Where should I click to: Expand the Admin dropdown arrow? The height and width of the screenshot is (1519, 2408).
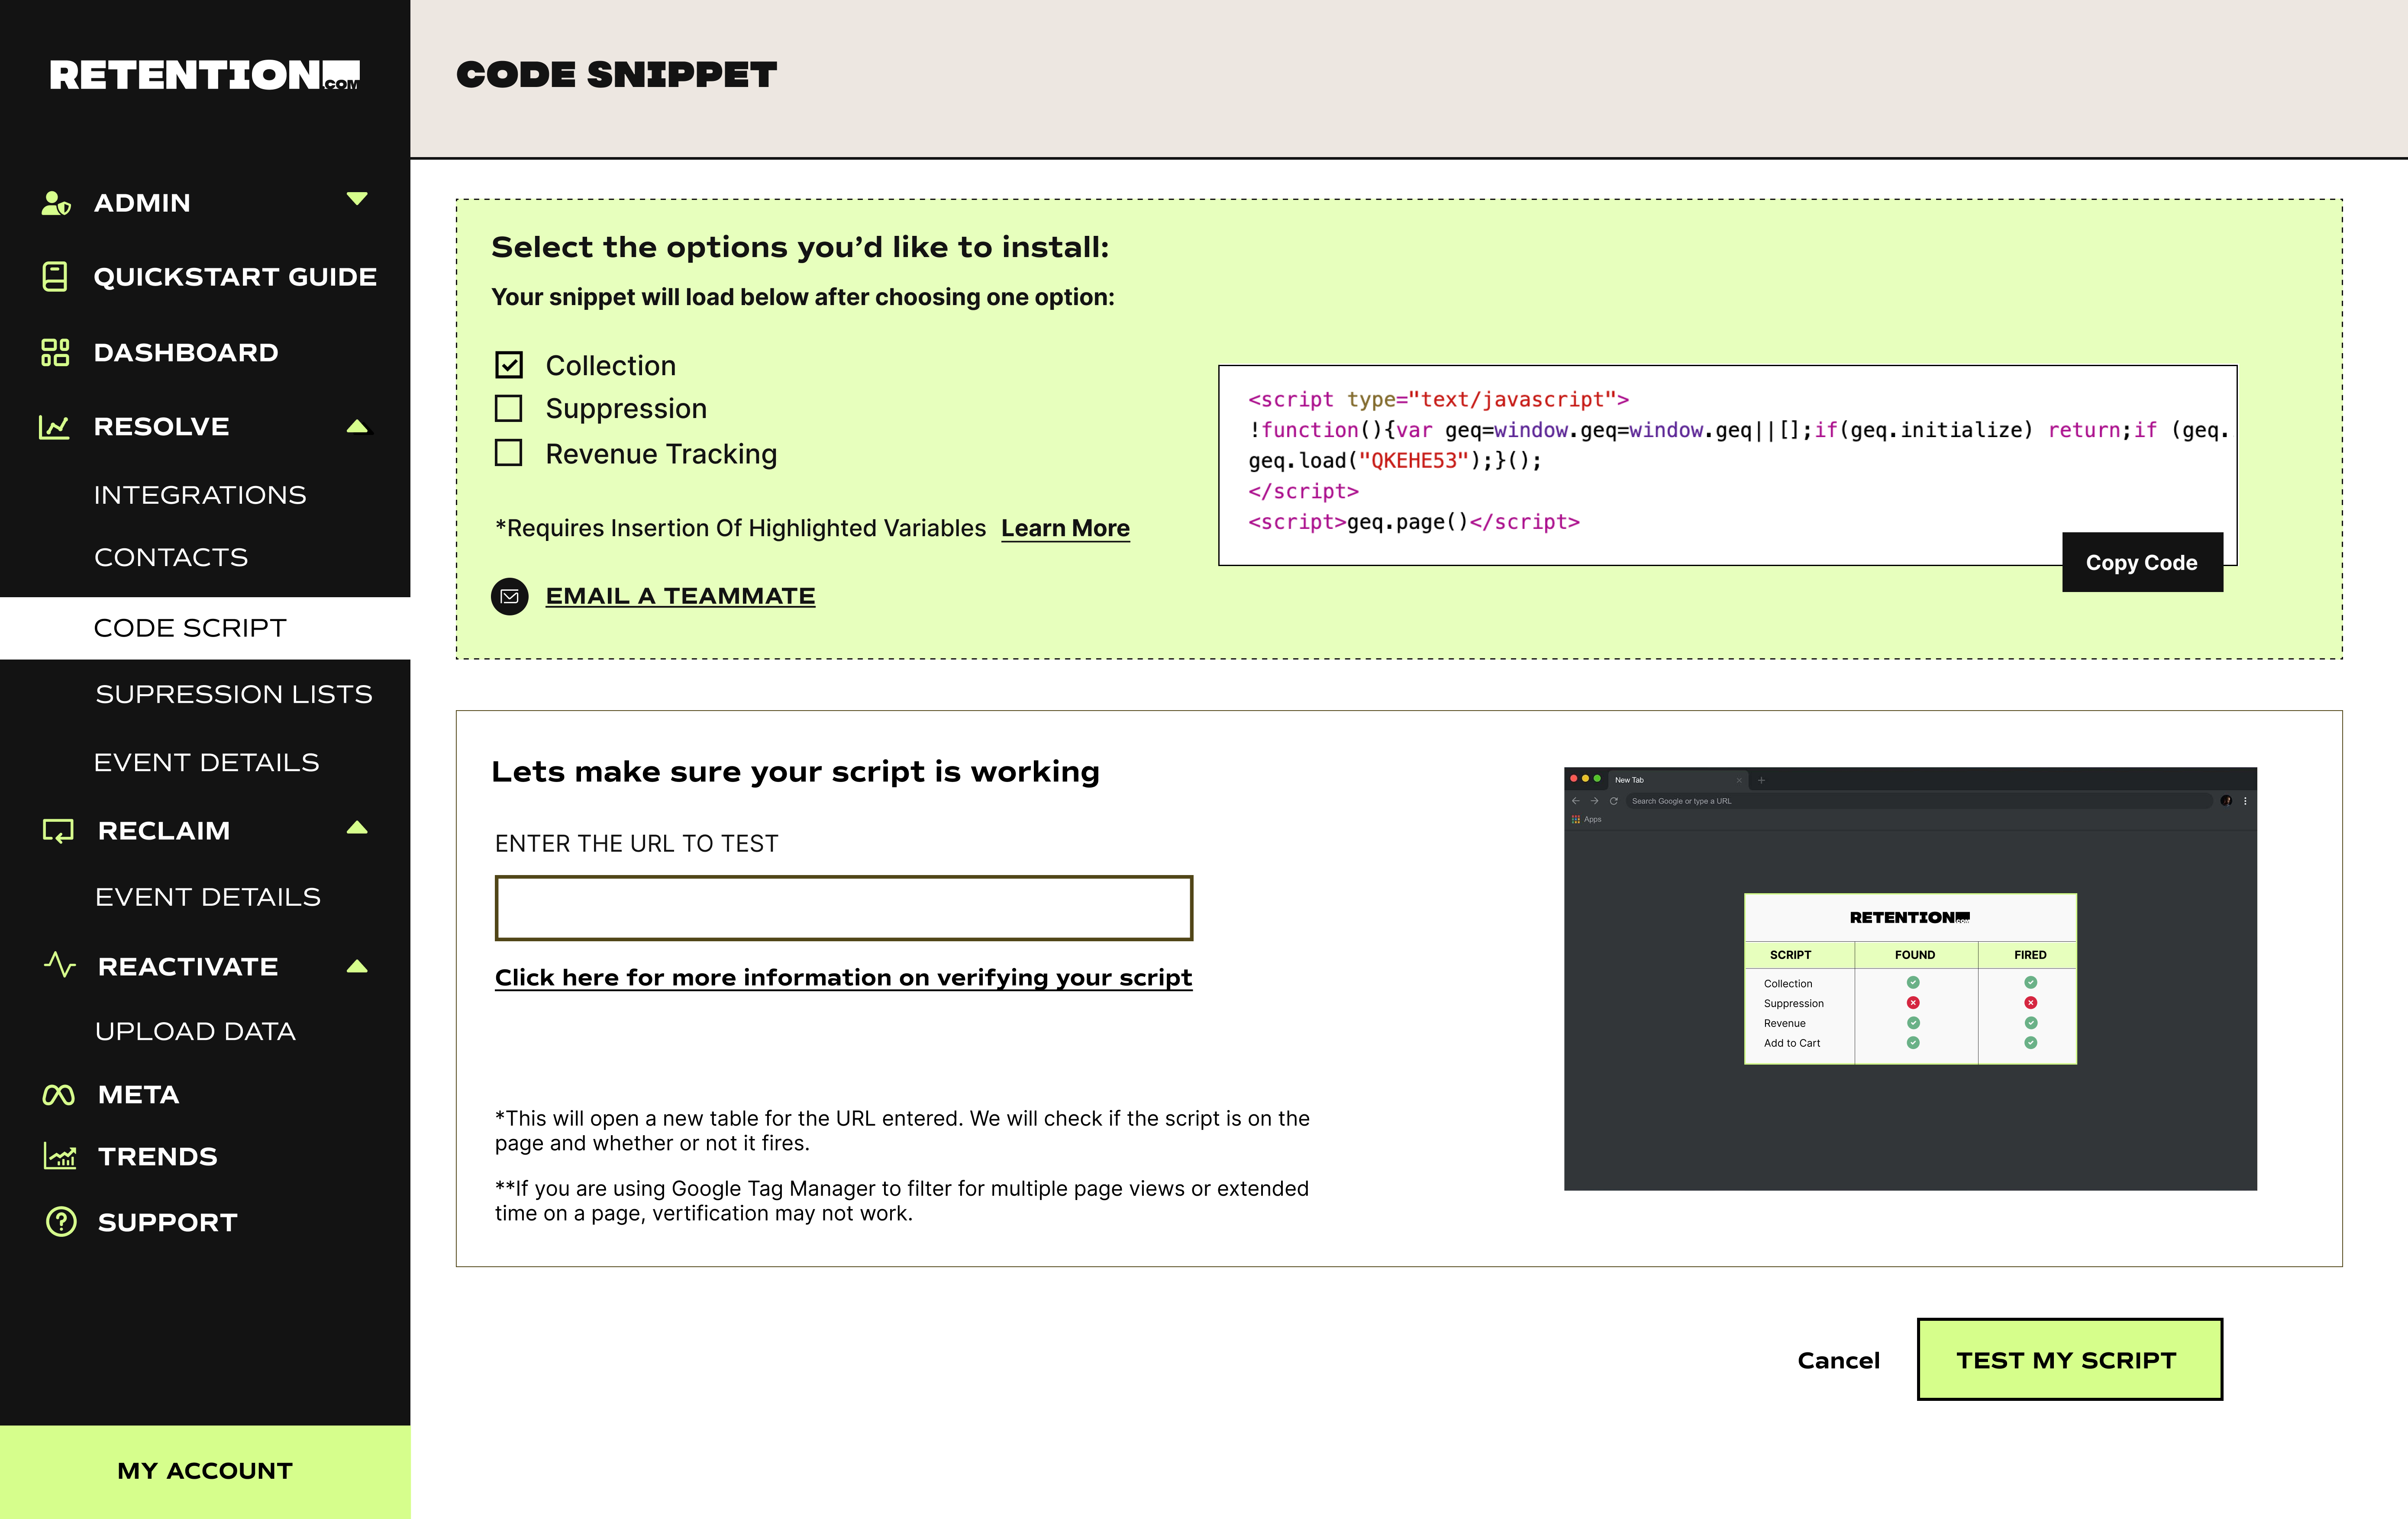357,199
